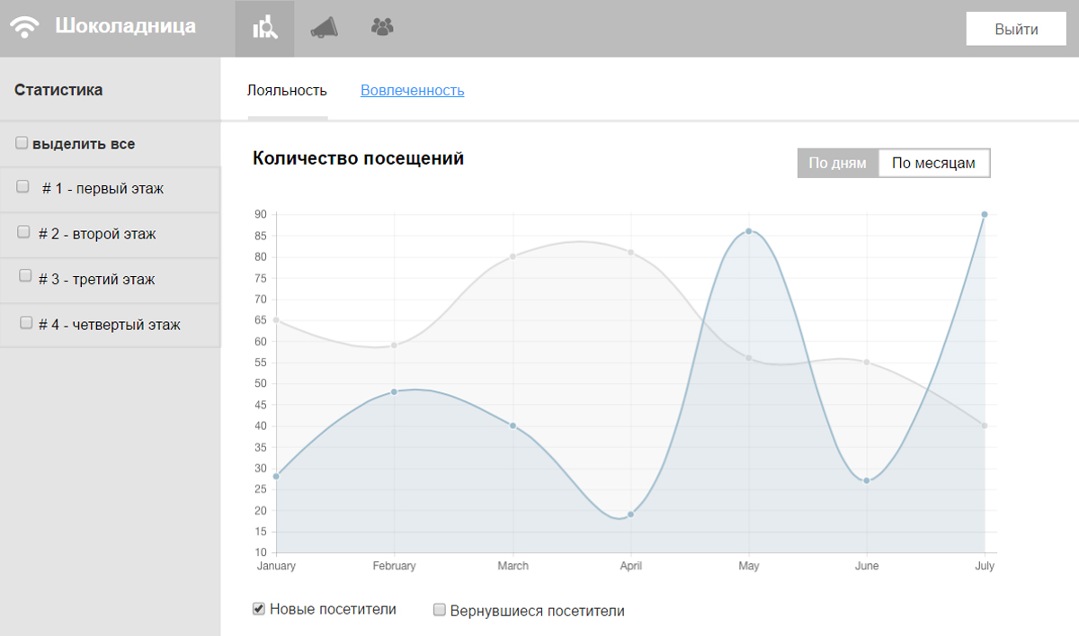This screenshot has width=1079, height=636.
Task: Uncheck the 'Новые посетители' checkbox
Action: point(260,609)
